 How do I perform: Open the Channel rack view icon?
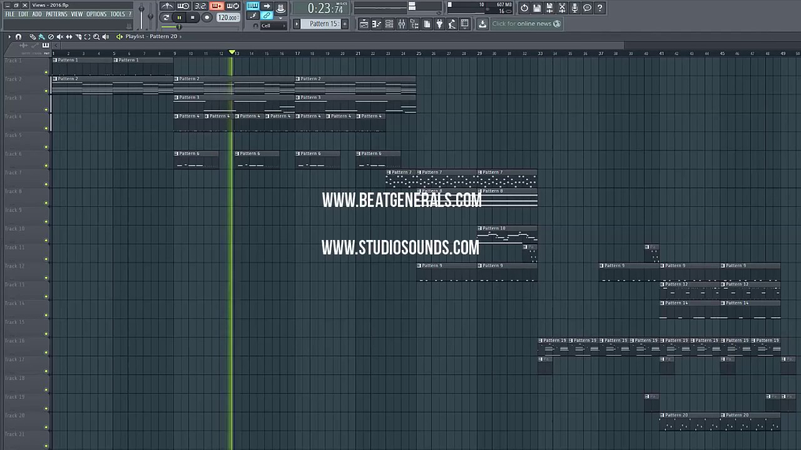[x=389, y=24]
